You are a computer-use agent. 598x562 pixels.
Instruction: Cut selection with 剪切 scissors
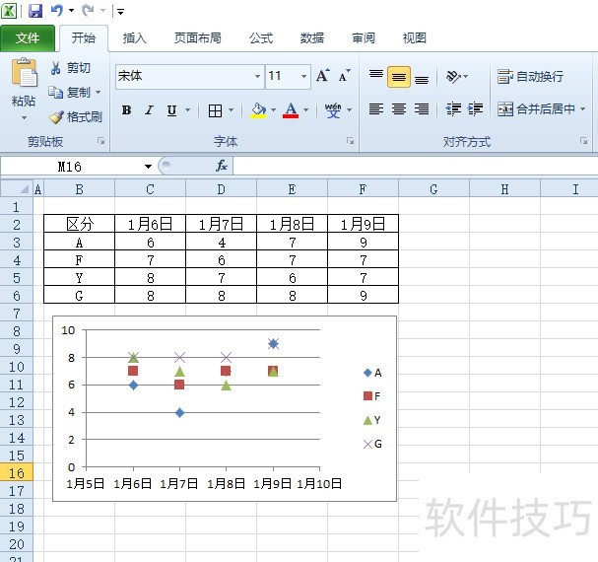coord(71,68)
